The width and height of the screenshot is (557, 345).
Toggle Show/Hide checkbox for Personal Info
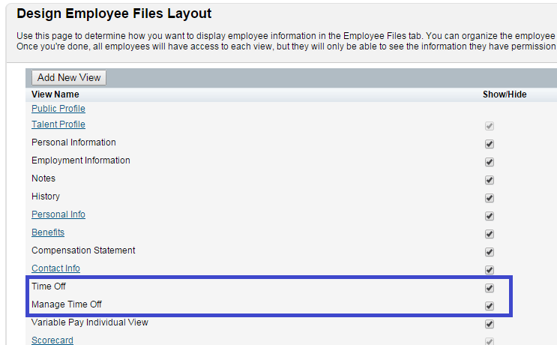coord(490,216)
